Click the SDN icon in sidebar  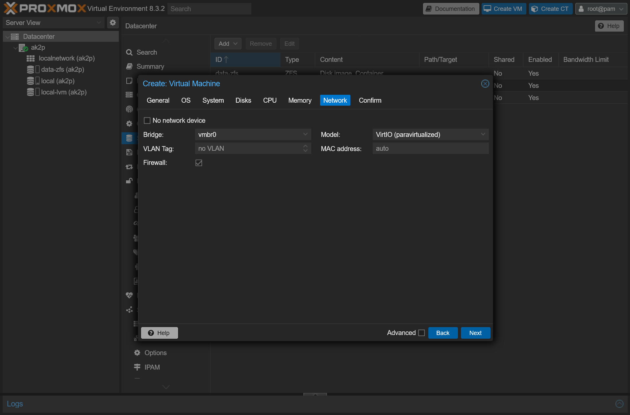tap(129, 310)
